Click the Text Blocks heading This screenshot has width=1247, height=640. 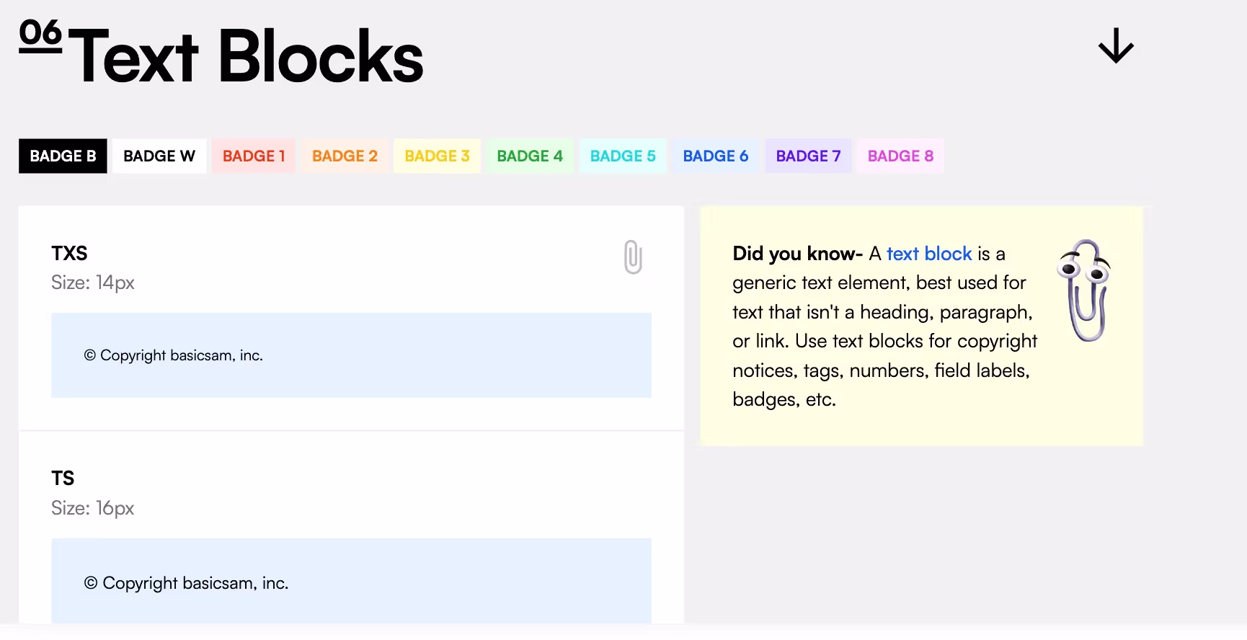point(246,56)
